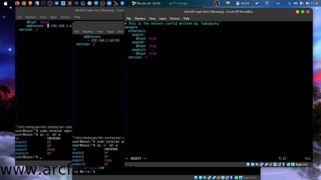Open Machine menu in front VirtualBox window

tap(140, 18)
